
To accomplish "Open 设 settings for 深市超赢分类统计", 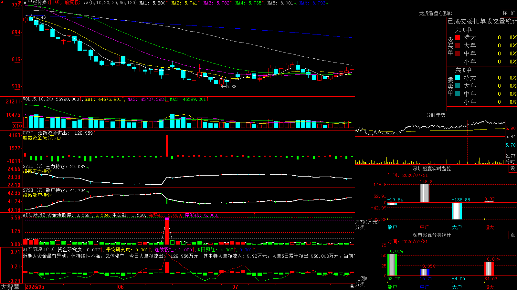I will [513, 235].
